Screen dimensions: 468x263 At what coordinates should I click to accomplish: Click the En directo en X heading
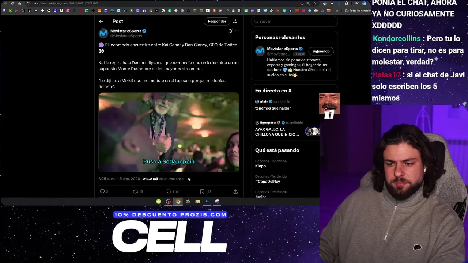(273, 91)
